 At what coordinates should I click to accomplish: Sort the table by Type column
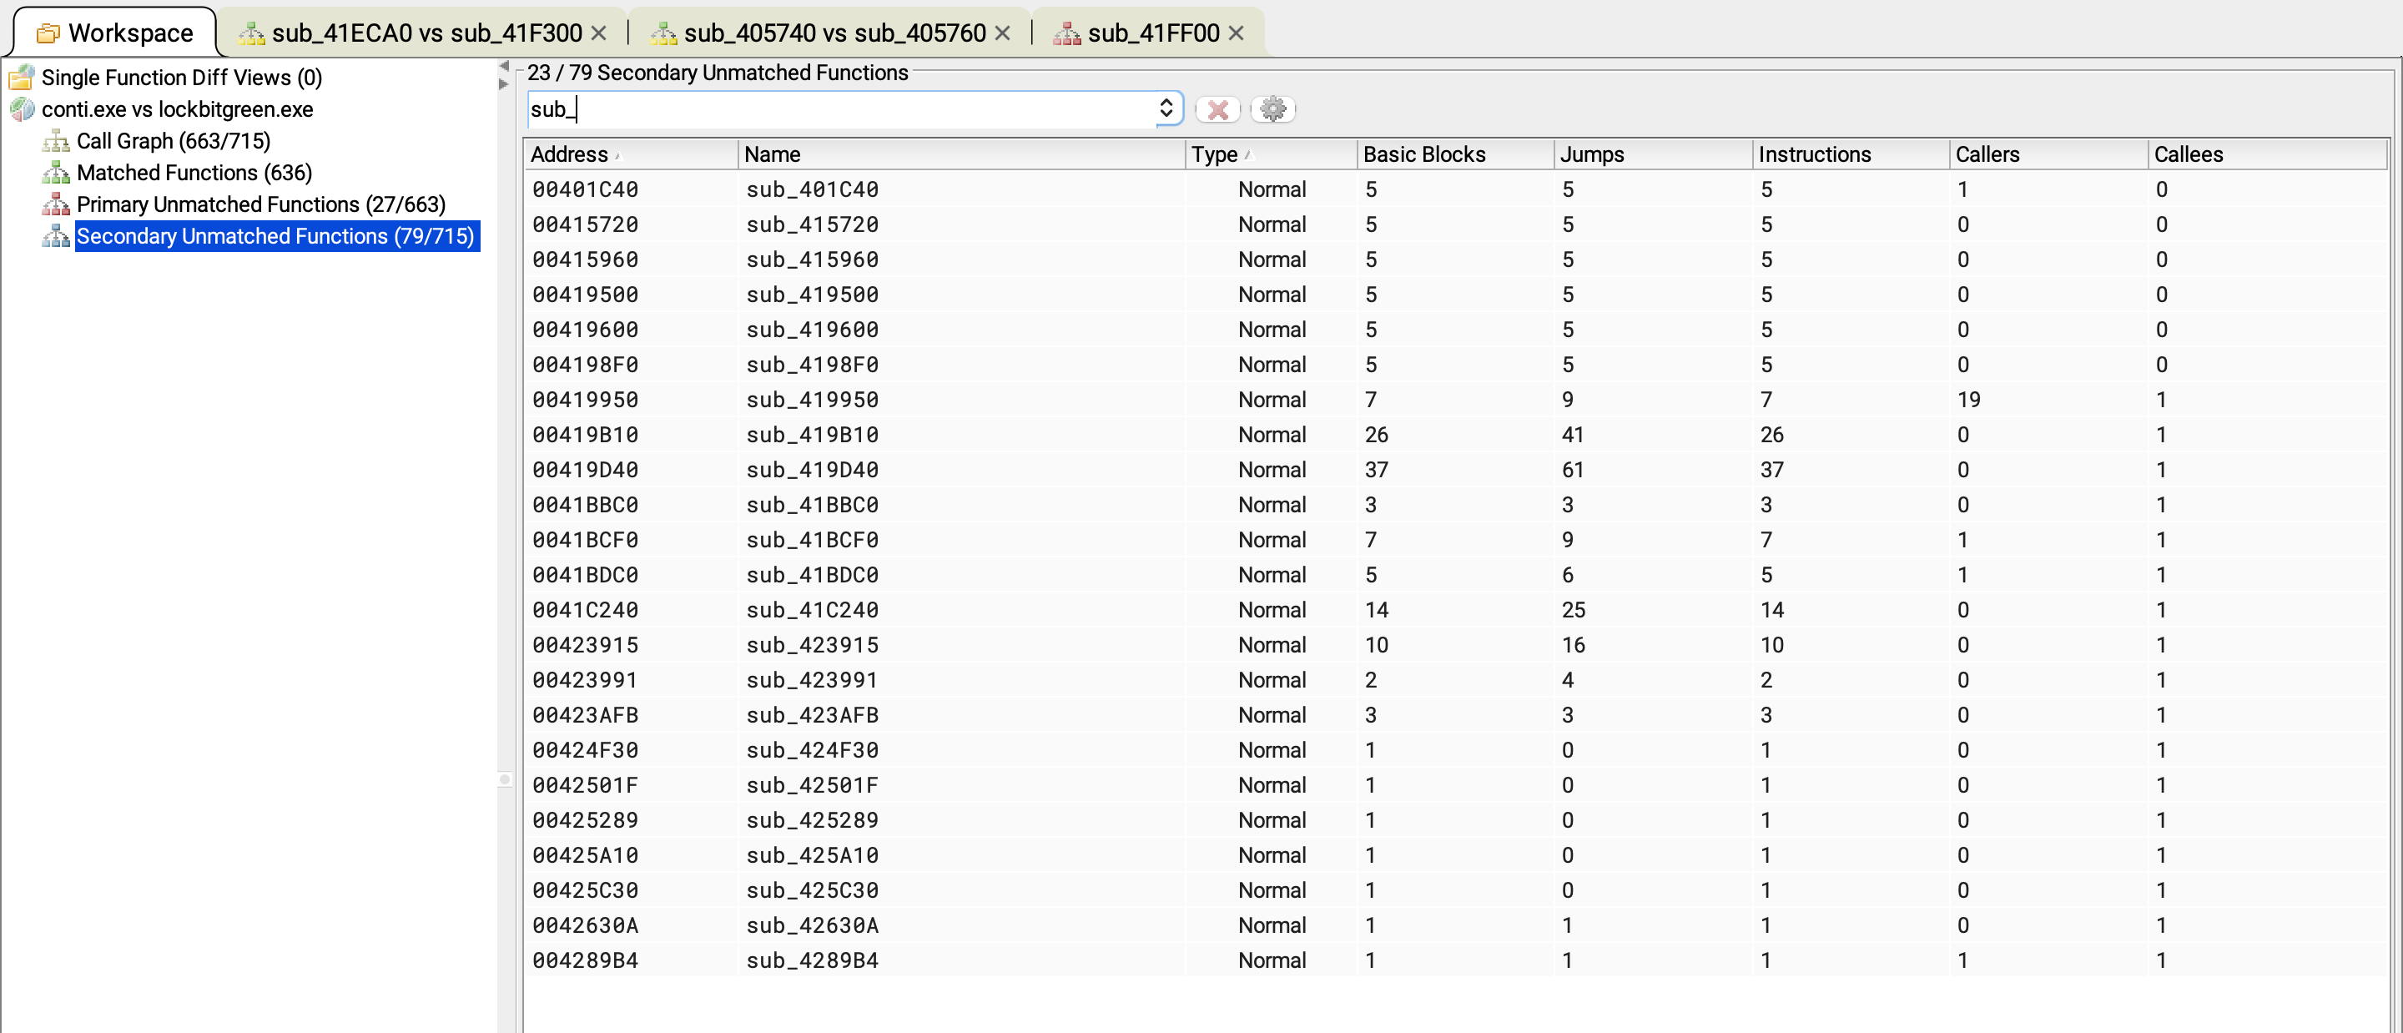(x=1271, y=154)
